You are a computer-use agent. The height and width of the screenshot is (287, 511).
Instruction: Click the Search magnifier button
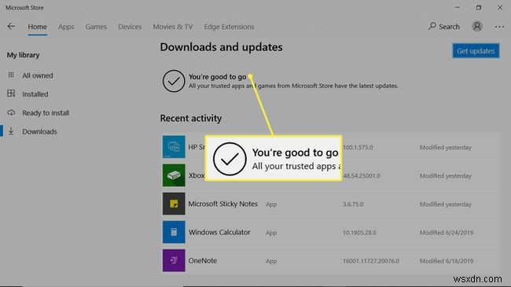[444, 27]
